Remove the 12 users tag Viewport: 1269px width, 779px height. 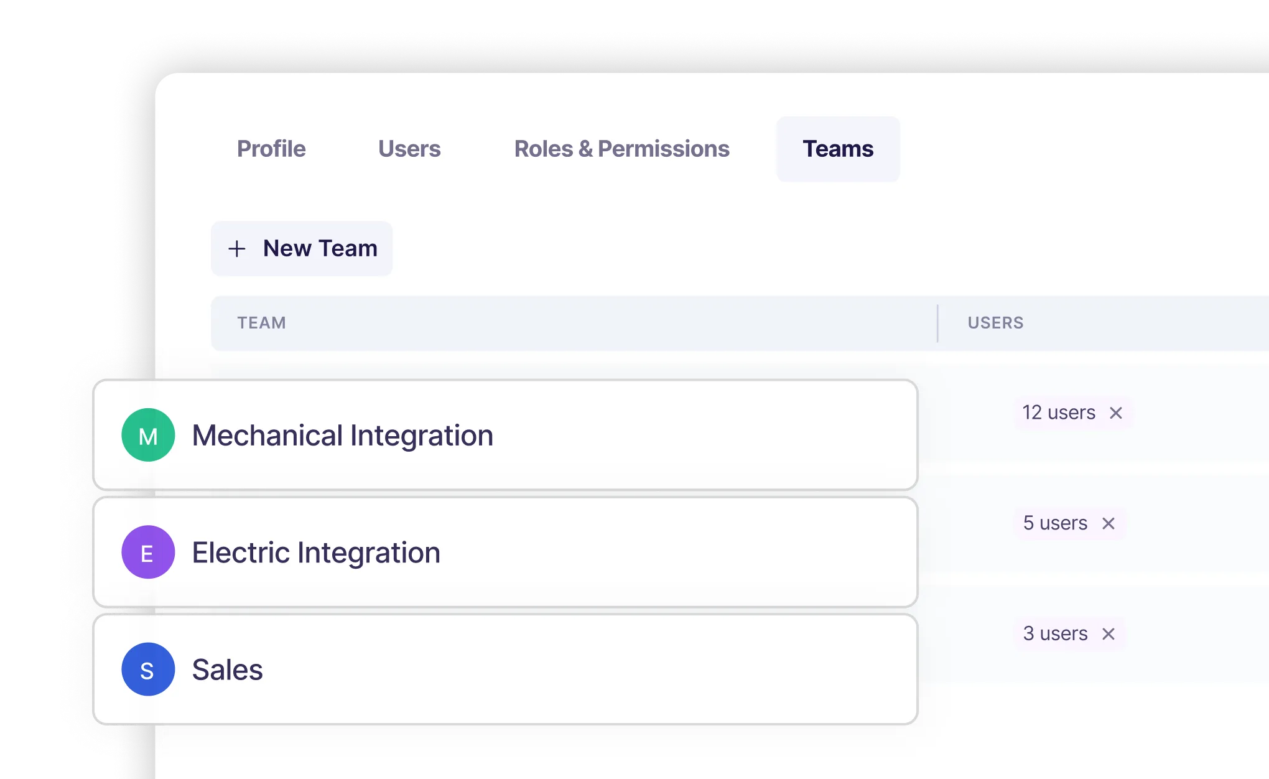pos(1116,413)
